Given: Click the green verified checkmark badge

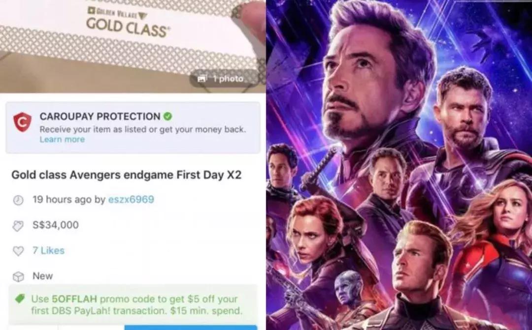Looking at the screenshot, I should click(x=167, y=116).
